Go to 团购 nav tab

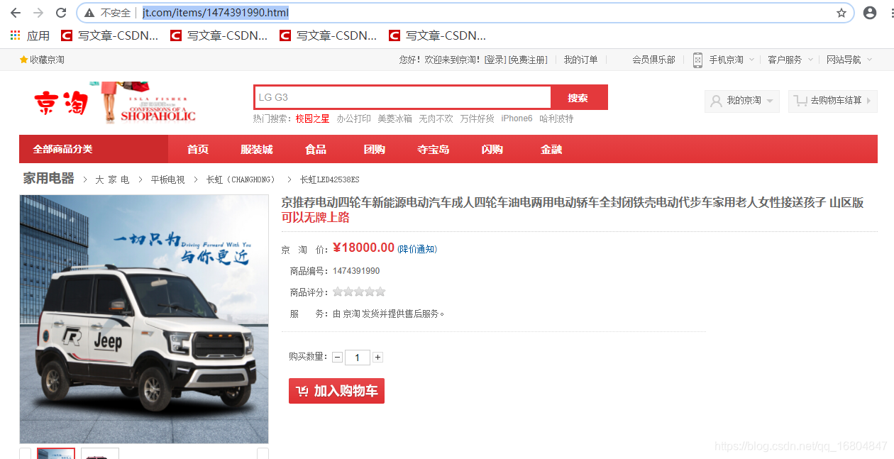click(x=375, y=149)
